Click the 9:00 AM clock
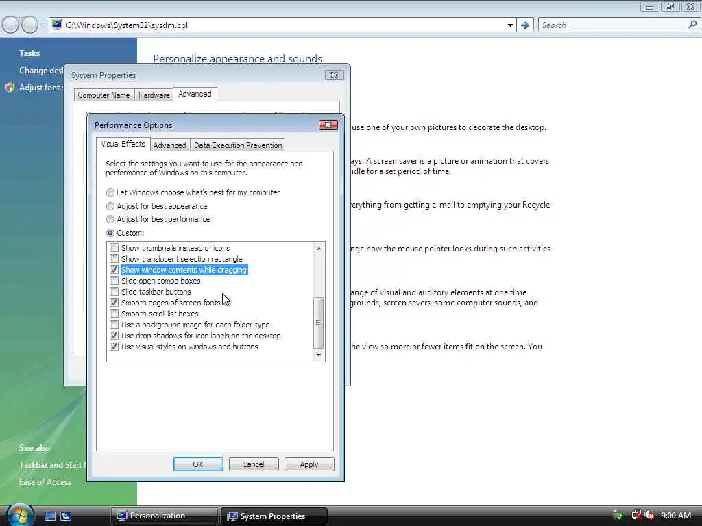The image size is (702, 526). 676,516
